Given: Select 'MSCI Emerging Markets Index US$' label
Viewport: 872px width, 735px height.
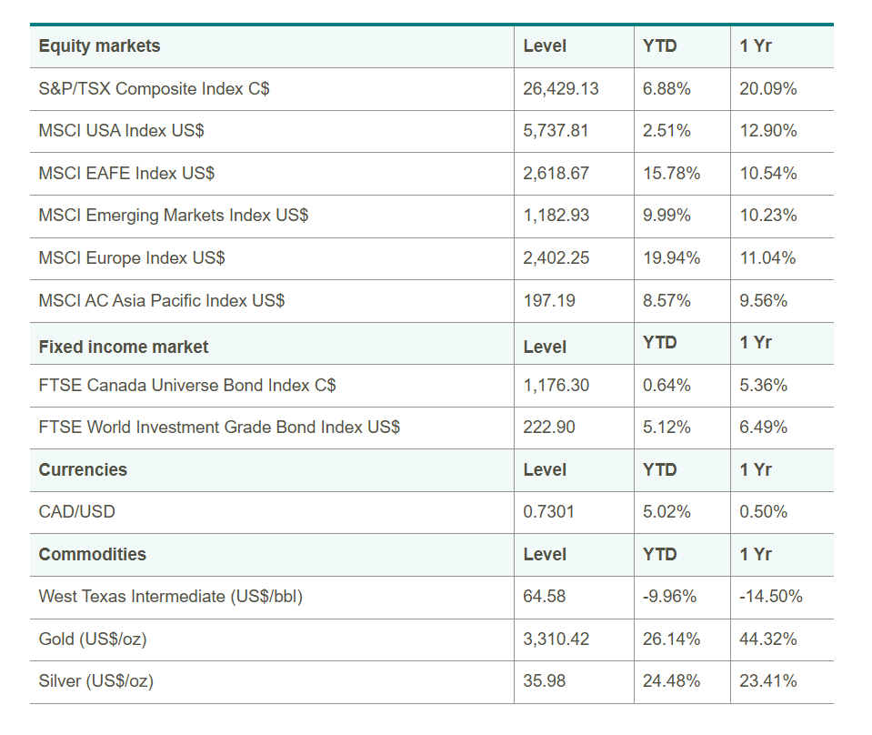Looking at the screenshot, I should point(174,216).
